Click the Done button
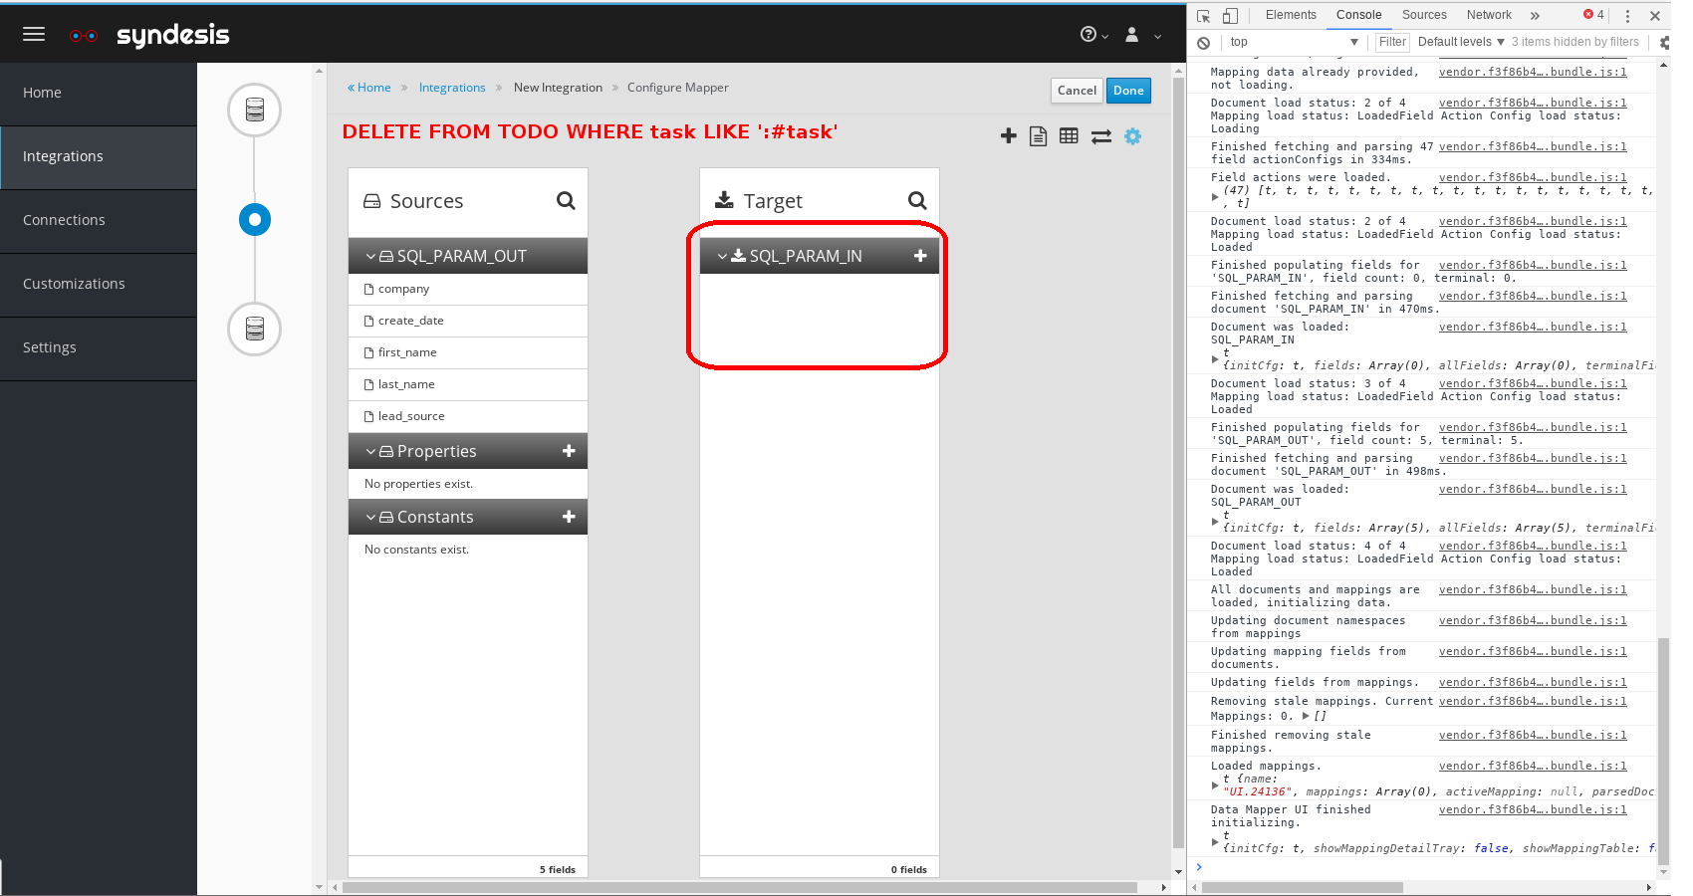 pyautogui.click(x=1127, y=91)
